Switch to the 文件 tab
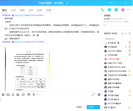 [x=31, y=10]
